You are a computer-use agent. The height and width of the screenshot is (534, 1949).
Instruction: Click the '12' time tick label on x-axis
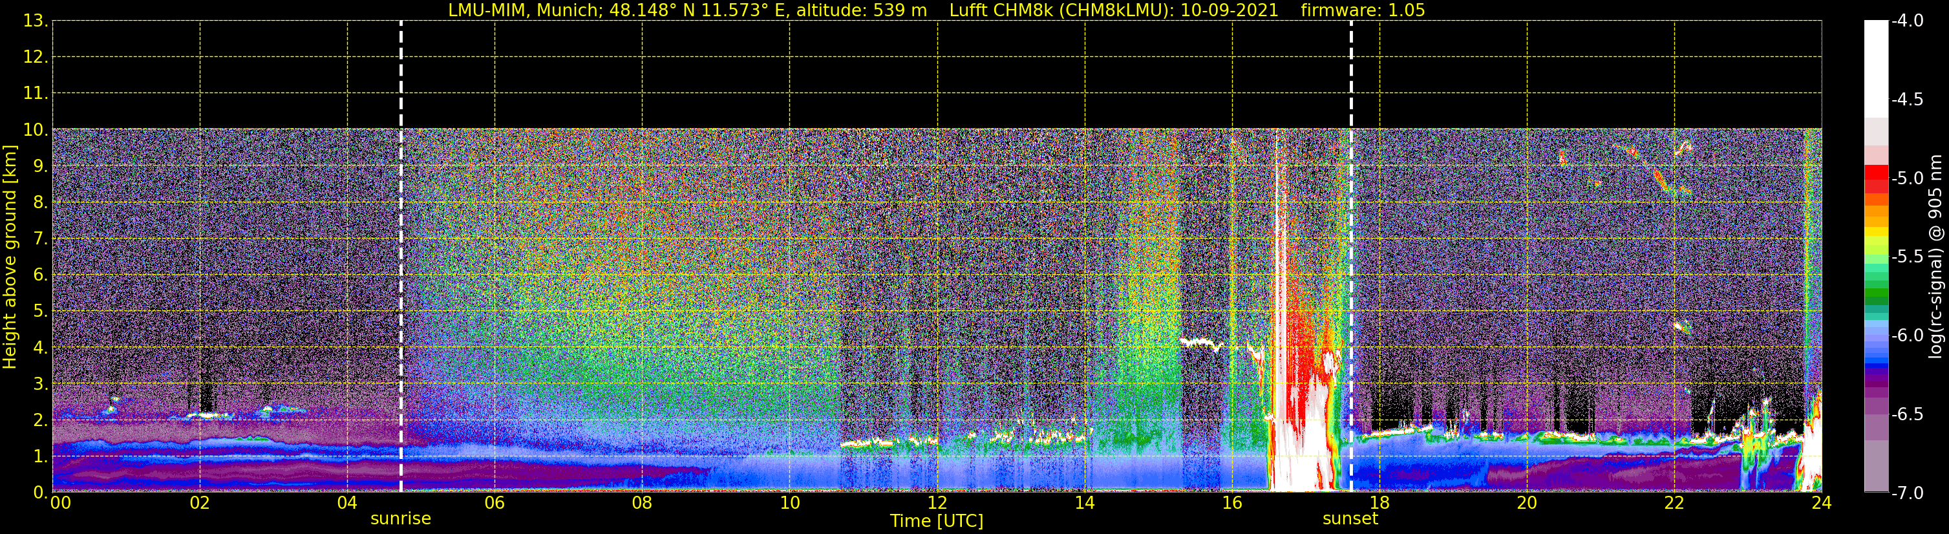pyautogui.click(x=937, y=503)
